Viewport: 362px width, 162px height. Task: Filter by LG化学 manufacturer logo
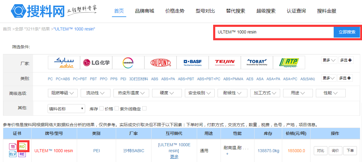96,63
